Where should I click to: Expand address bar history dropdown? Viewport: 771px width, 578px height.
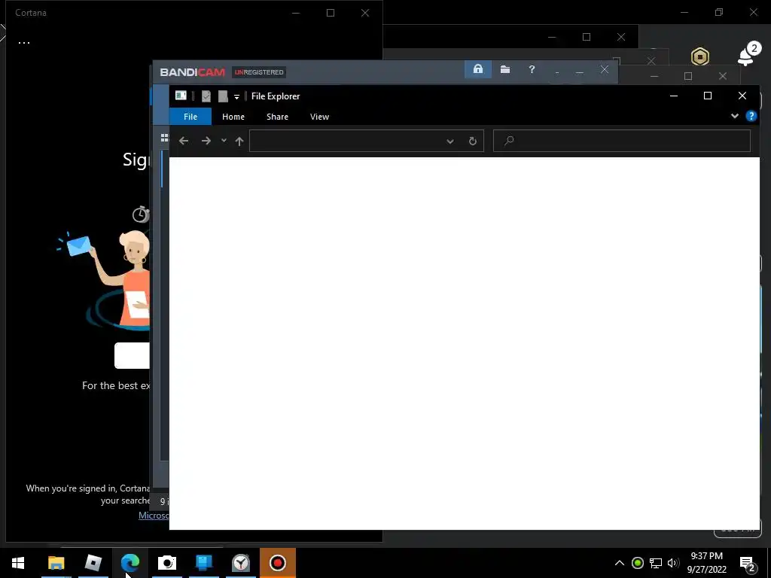click(450, 141)
